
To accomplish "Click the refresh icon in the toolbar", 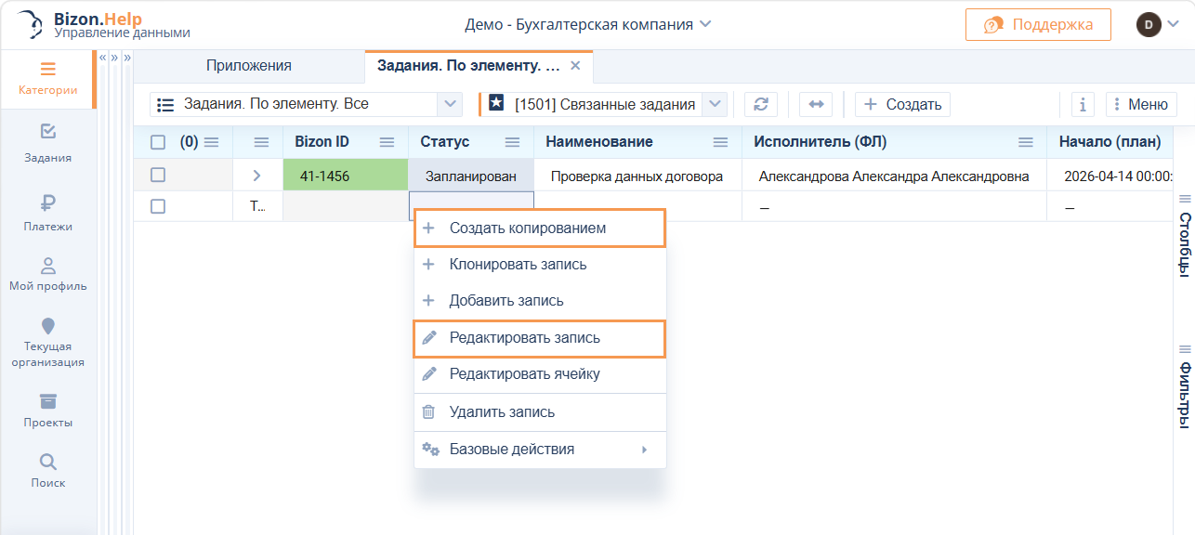I will pos(760,104).
